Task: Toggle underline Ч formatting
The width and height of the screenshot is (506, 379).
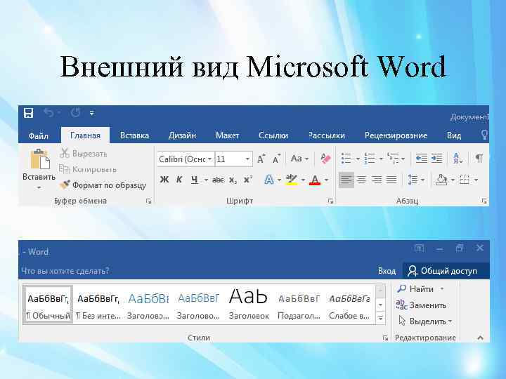Action: [194, 180]
